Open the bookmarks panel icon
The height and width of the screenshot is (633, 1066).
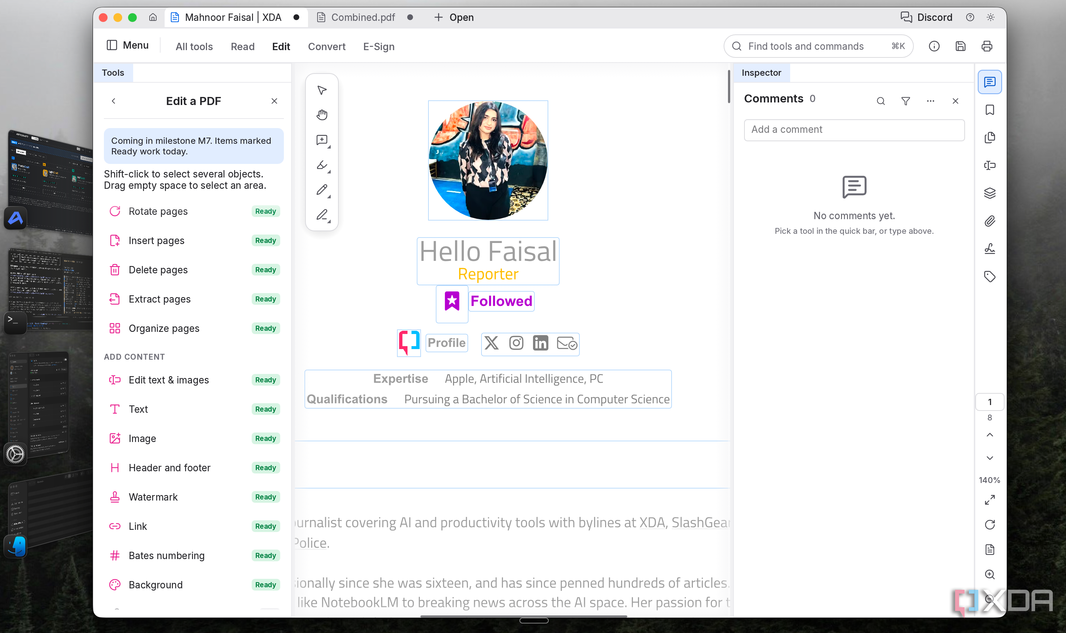989,110
